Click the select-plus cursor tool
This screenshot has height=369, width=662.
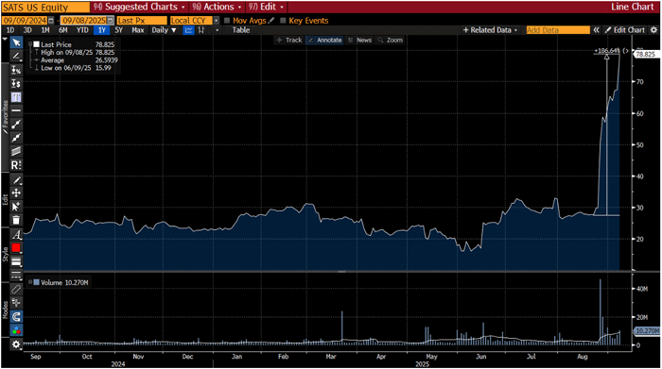16,207
